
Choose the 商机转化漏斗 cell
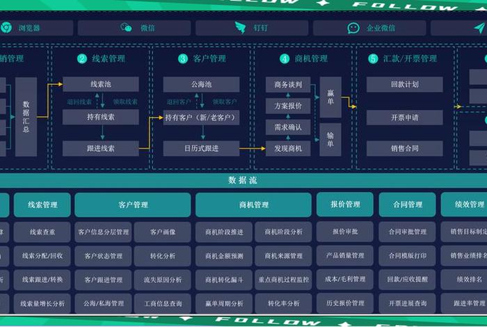point(224,280)
